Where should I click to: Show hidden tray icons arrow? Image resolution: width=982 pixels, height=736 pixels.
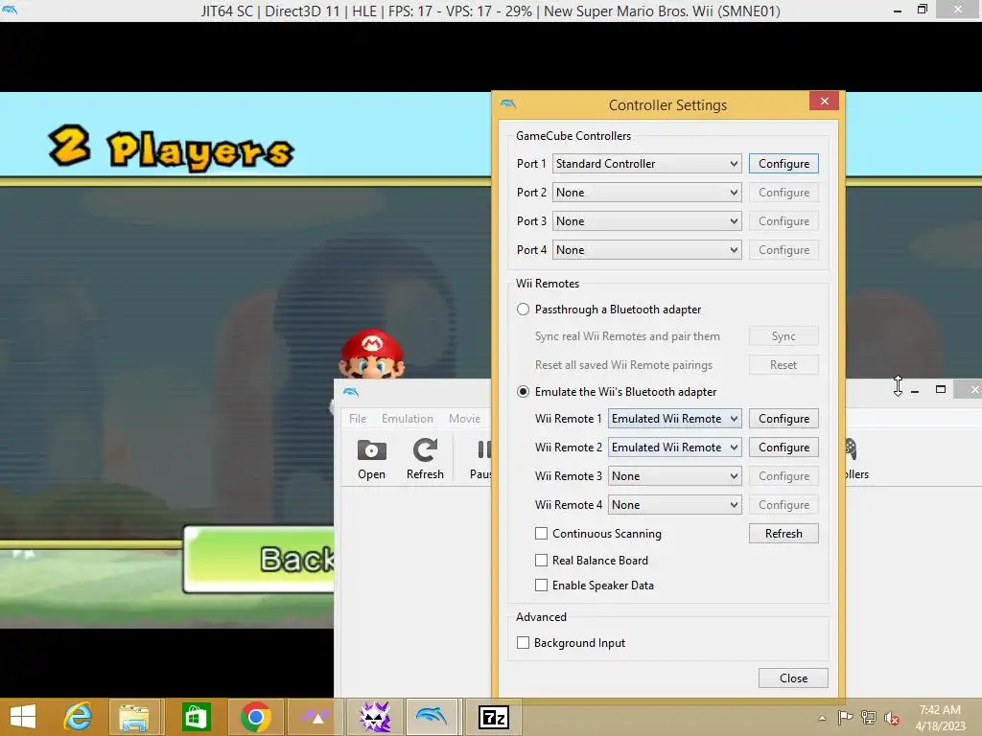pos(822,718)
